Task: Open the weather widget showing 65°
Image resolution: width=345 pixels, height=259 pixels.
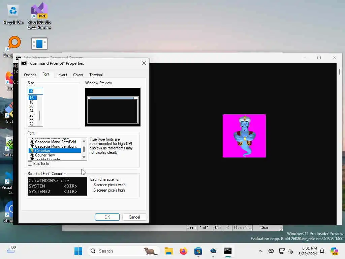Action: [x=11, y=250]
